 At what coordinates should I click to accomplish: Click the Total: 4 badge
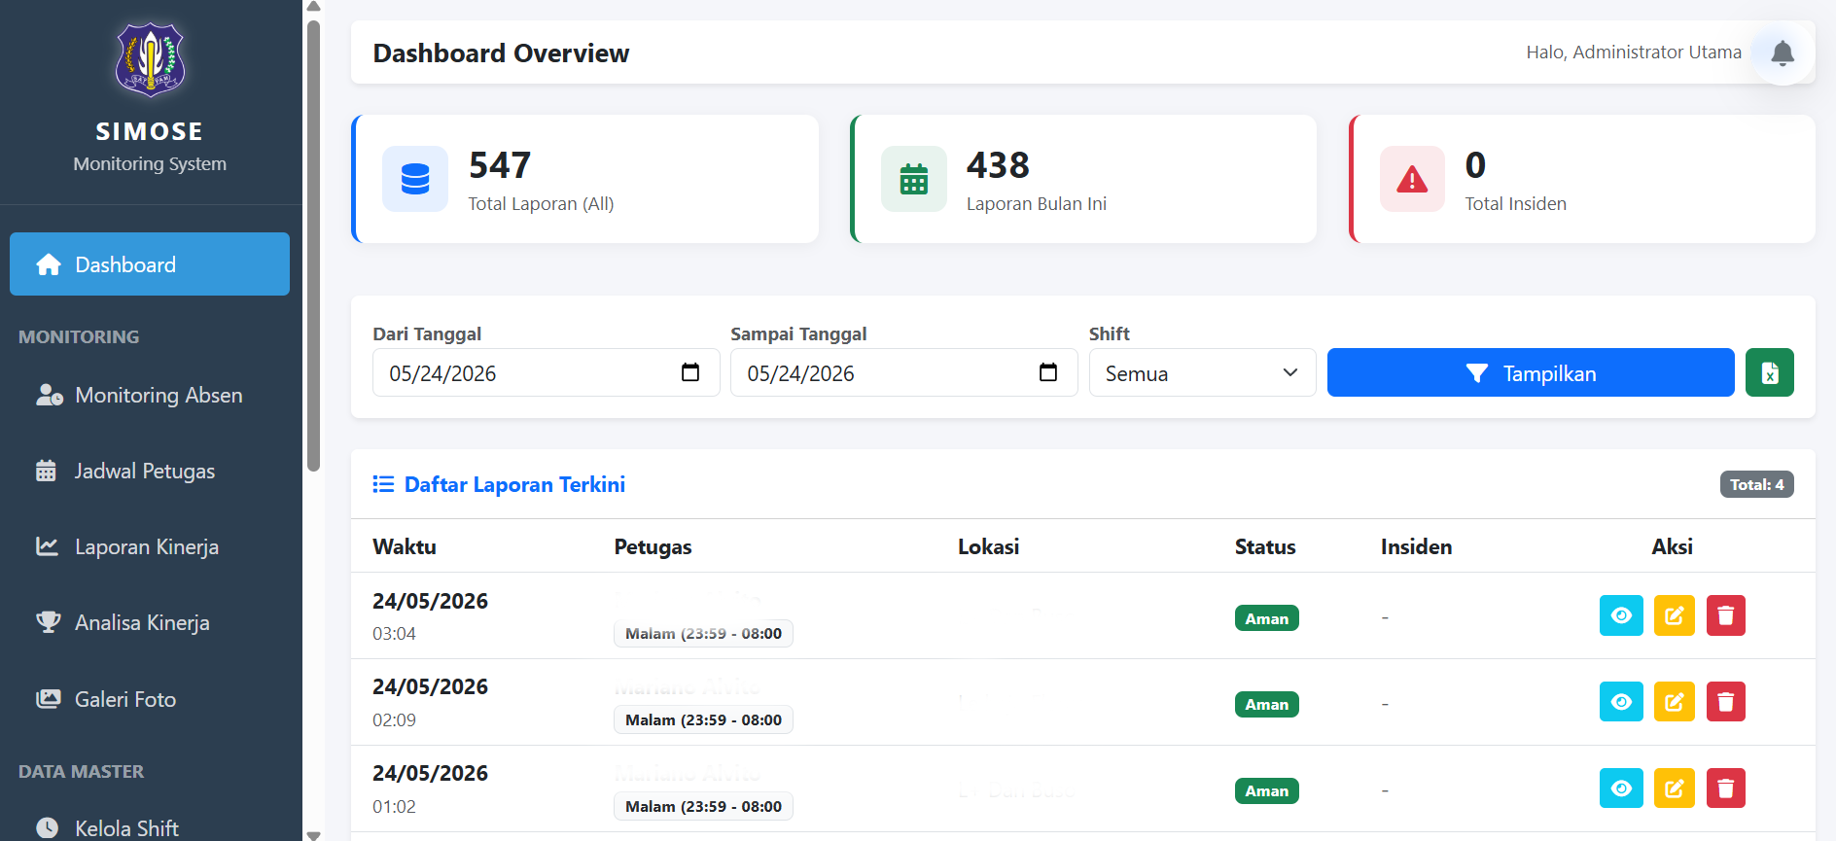pyautogui.click(x=1756, y=484)
